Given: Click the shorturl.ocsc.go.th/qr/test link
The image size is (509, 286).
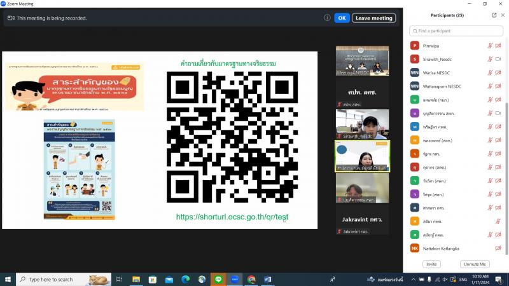Looking at the screenshot, I should [232, 217].
